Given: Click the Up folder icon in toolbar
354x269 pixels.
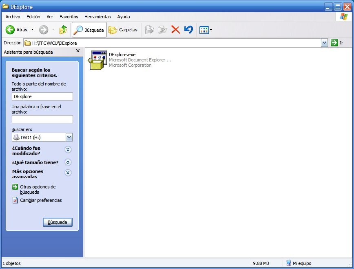Looking at the screenshot, I should pyautogui.click(x=63, y=30).
